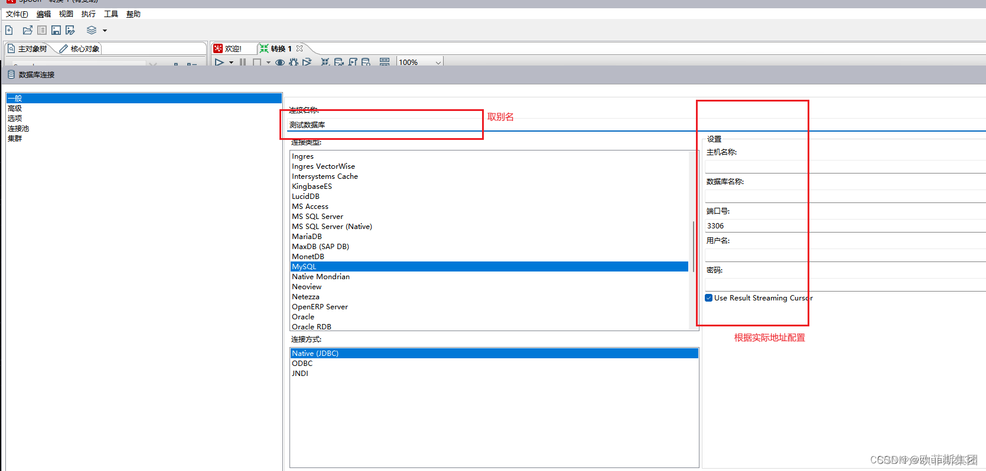
Task: Click the 用户名 input field
Action: point(845,255)
